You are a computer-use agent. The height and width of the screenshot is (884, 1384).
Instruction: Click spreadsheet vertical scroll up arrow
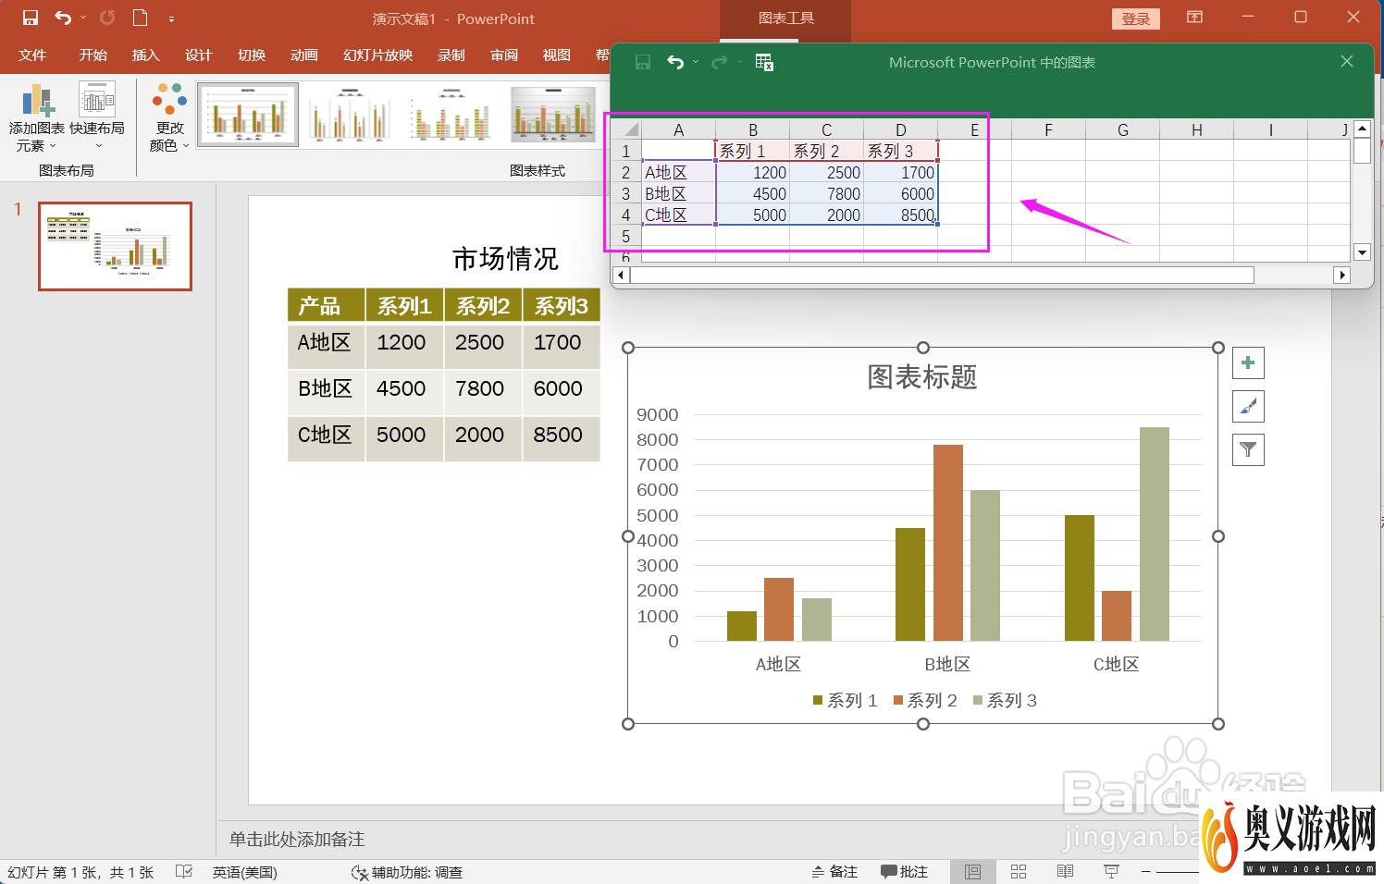click(x=1362, y=129)
